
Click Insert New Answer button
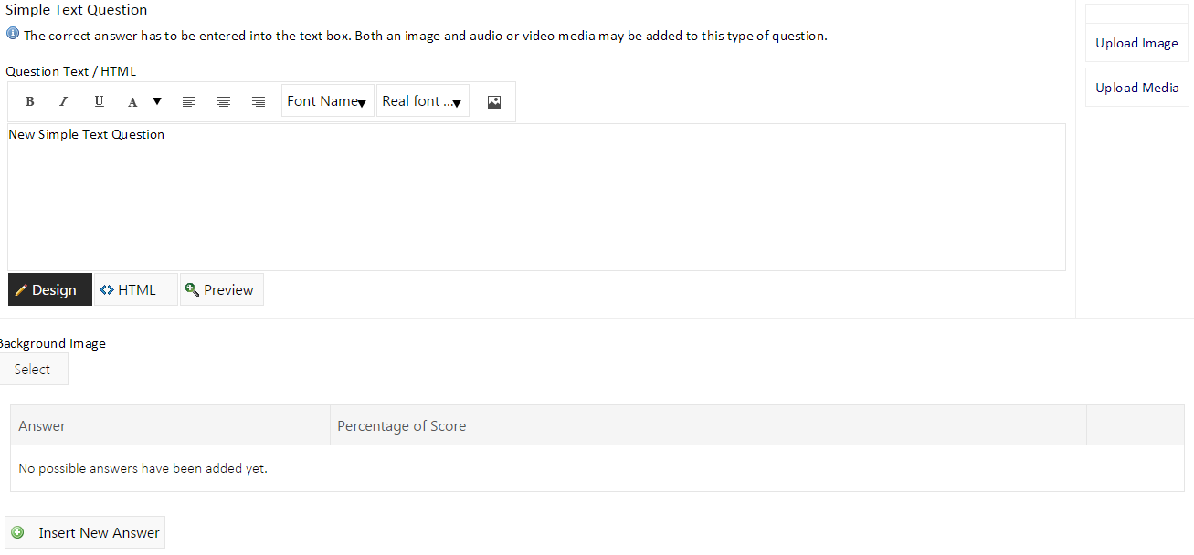point(86,532)
